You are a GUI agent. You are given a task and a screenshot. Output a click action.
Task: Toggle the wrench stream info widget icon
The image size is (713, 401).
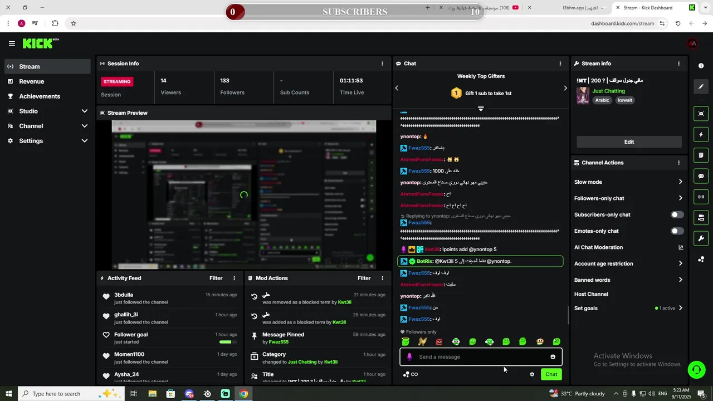pyautogui.click(x=701, y=238)
